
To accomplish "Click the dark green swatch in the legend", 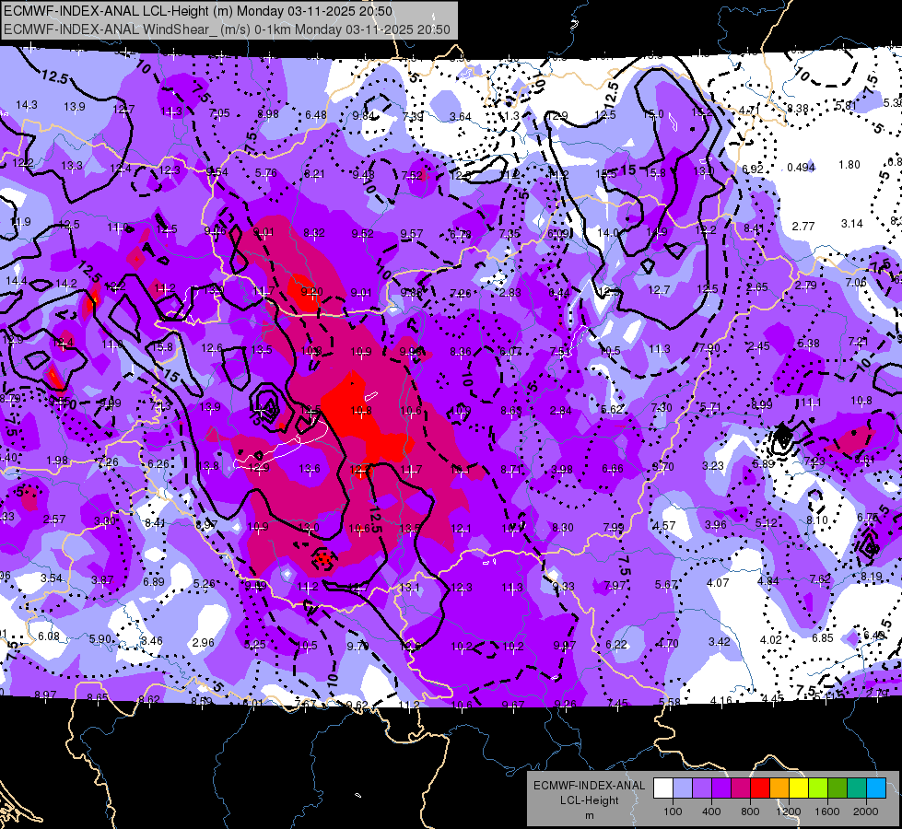I will tap(838, 788).
